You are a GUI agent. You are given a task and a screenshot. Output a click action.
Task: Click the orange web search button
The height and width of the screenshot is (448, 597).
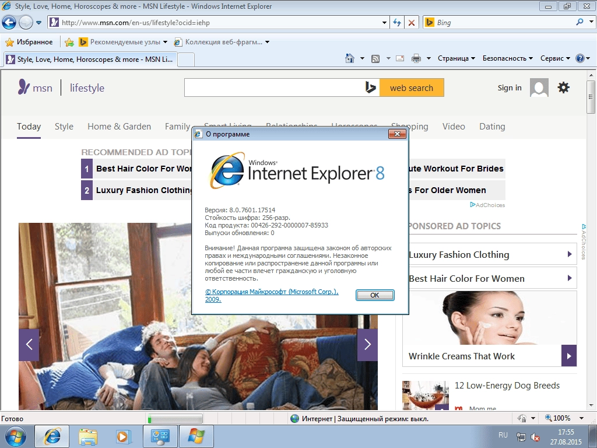tap(412, 87)
